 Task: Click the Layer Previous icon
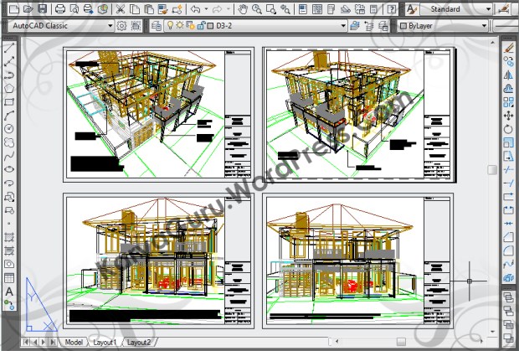point(368,25)
